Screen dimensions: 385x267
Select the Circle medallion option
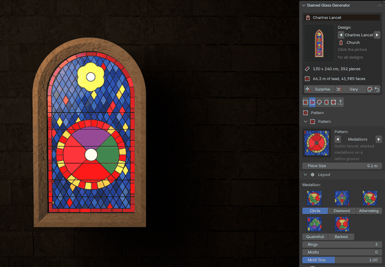tap(315, 211)
